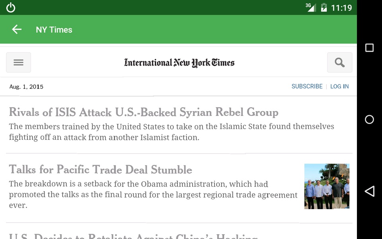Tap the Android recent apps square
The image size is (382, 239).
tap(369, 48)
